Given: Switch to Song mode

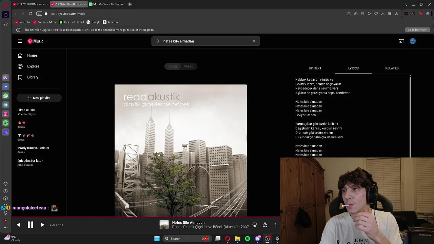Looking at the screenshot, I should (173, 66).
